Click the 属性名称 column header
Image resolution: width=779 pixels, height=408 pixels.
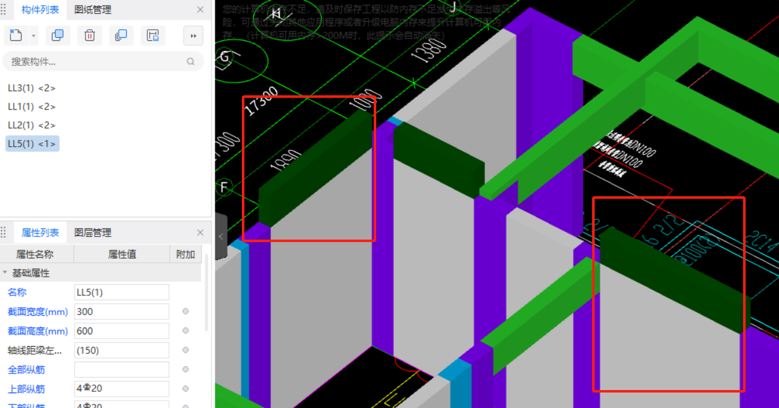coord(37,254)
